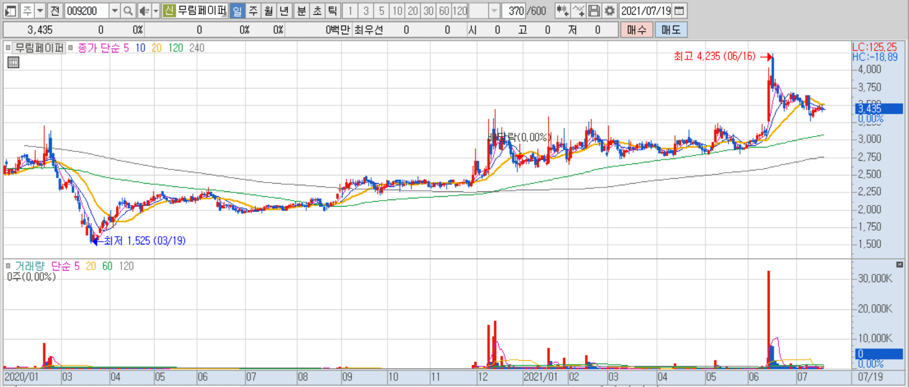This screenshot has width=909, height=387.
Task: Click the pink moving average period 5
Action: [126, 48]
